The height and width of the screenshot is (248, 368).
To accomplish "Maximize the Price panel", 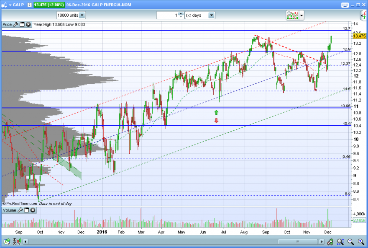I will (x=22, y=24).
